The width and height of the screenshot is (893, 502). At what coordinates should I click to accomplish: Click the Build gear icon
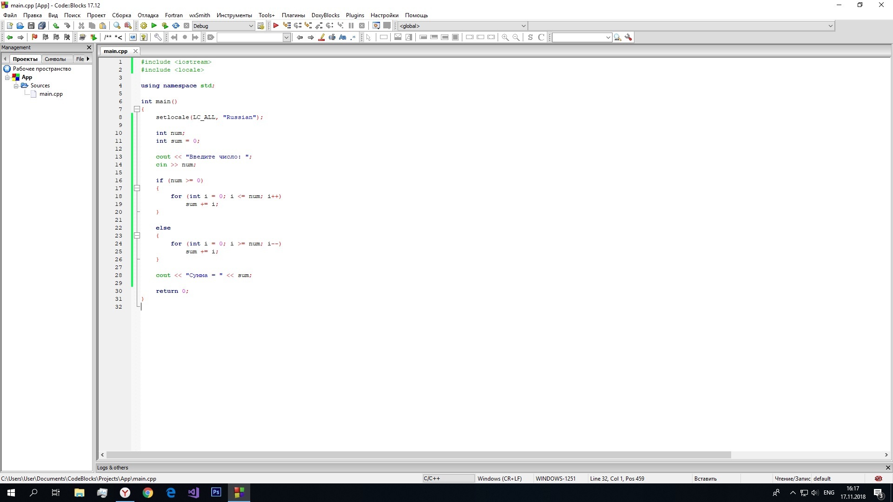144,26
